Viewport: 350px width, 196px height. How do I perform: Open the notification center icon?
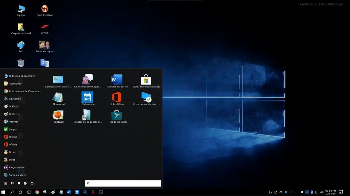point(341,192)
